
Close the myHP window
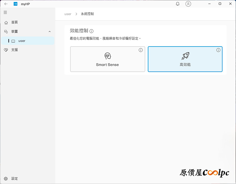[230, 4]
